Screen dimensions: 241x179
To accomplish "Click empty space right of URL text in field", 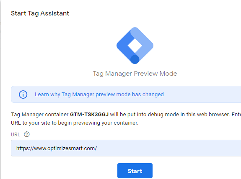I will [x=169, y=148].
